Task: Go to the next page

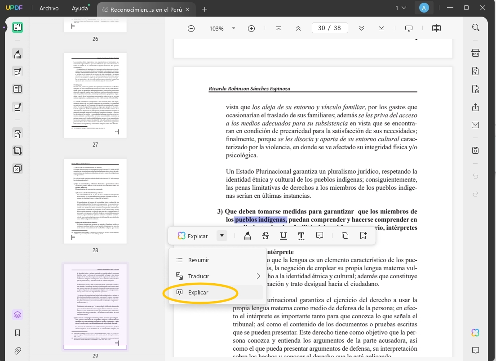Action: pyautogui.click(x=362, y=28)
